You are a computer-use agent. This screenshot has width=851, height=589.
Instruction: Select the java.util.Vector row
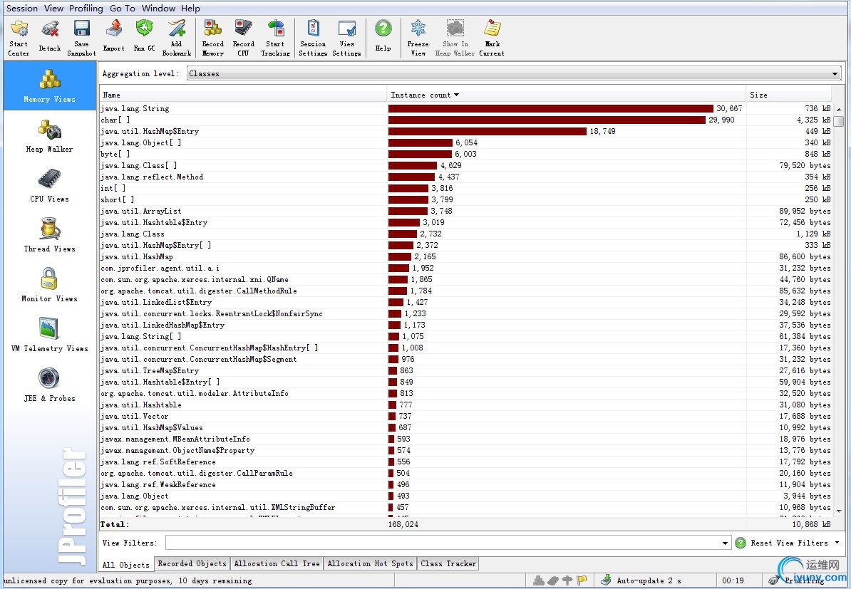pos(465,416)
